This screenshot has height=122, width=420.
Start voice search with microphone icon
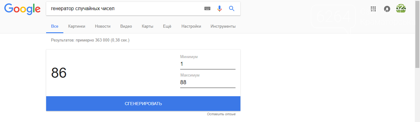click(x=220, y=9)
